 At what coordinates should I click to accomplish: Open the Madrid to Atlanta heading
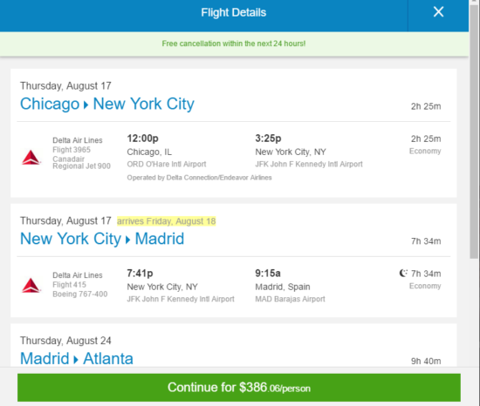tap(77, 358)
